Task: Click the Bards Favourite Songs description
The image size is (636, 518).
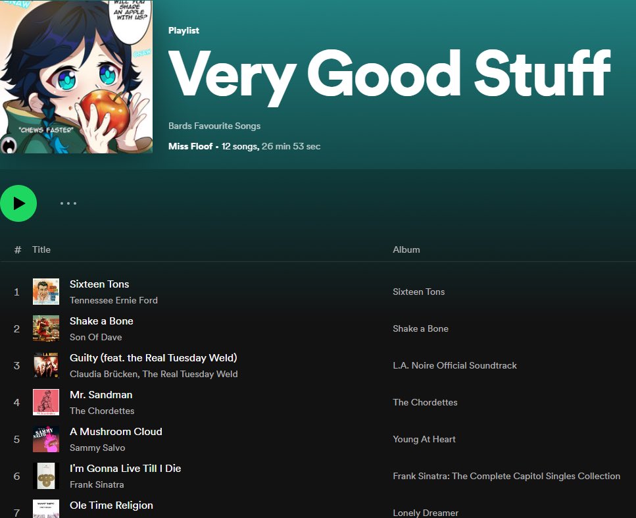Action: coord(214,126)
